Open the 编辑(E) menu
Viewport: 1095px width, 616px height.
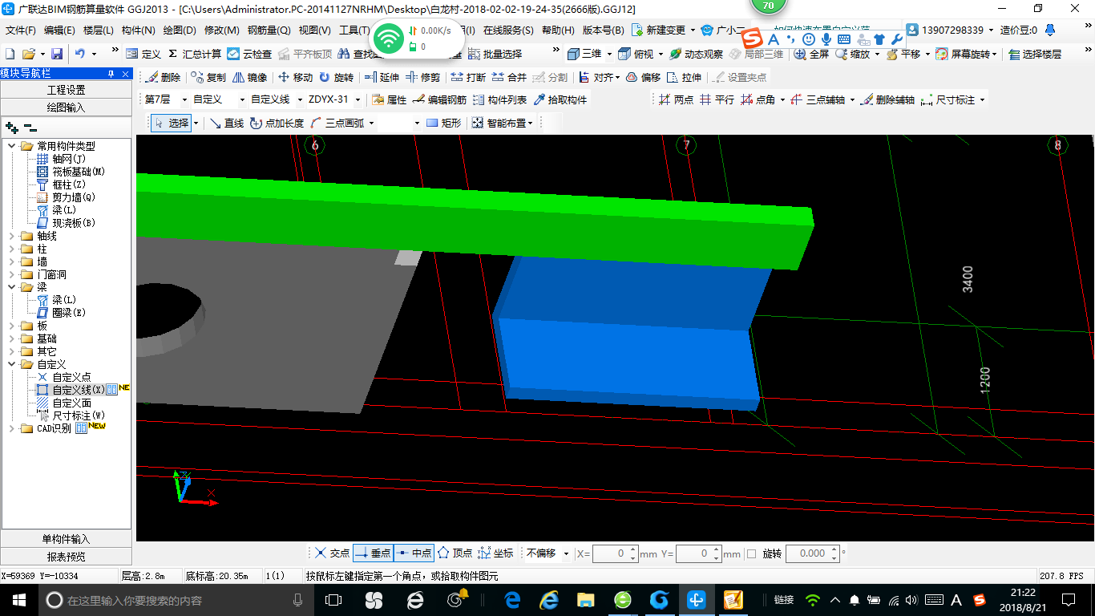point(59,30)
